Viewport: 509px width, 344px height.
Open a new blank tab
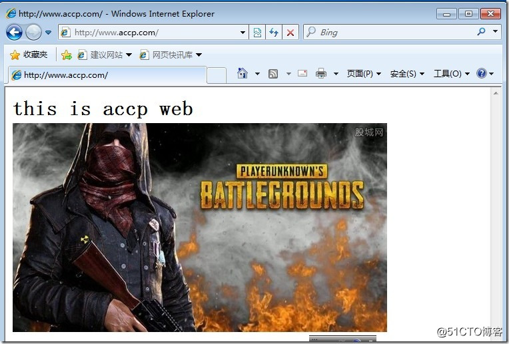coord(217,76)
